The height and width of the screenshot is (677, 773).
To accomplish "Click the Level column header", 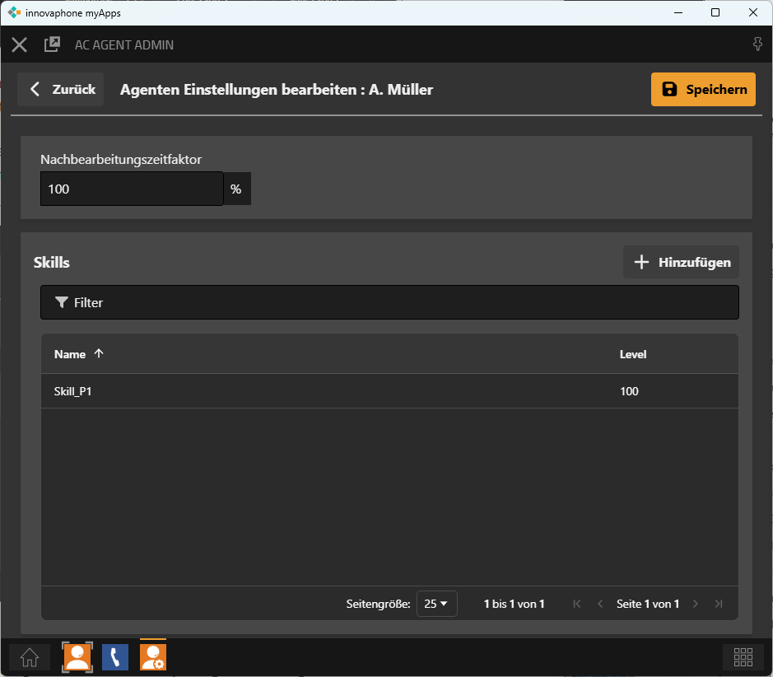I will coord(633,354).
